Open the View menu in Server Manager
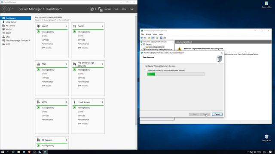 [x=124, y=9]
